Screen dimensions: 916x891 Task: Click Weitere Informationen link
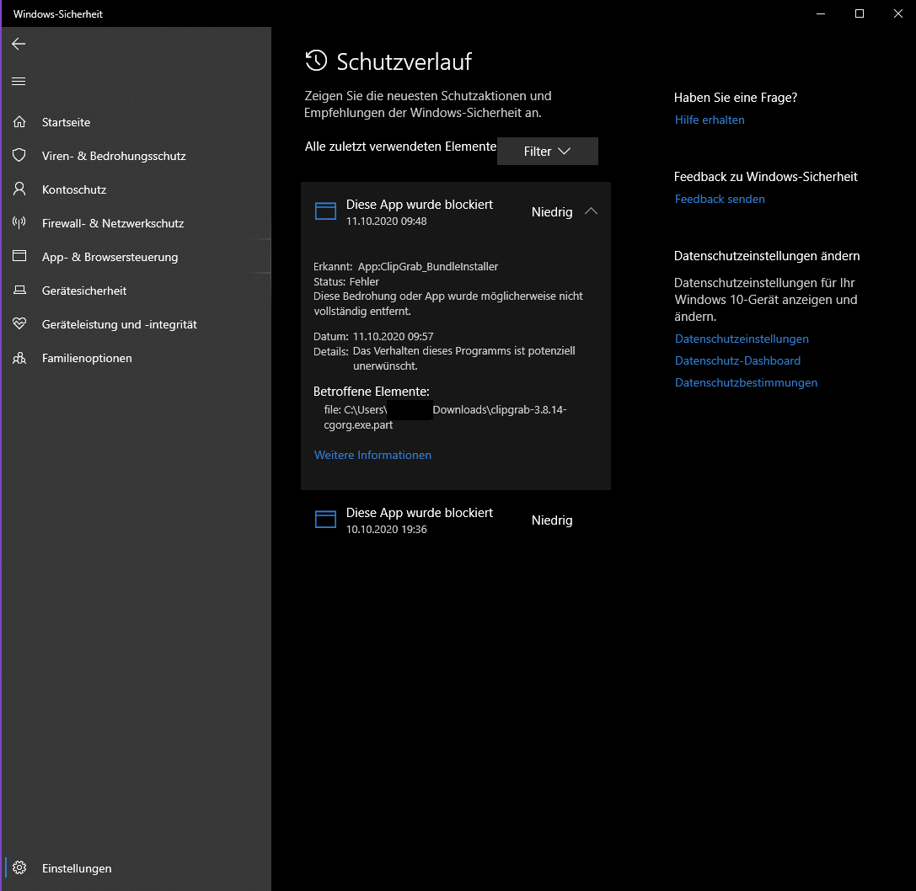click(x=372, y=455)
